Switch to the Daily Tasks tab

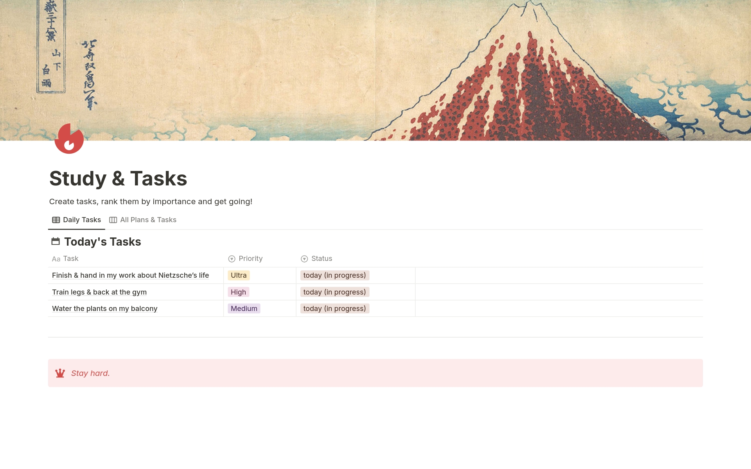click(82, 219)
